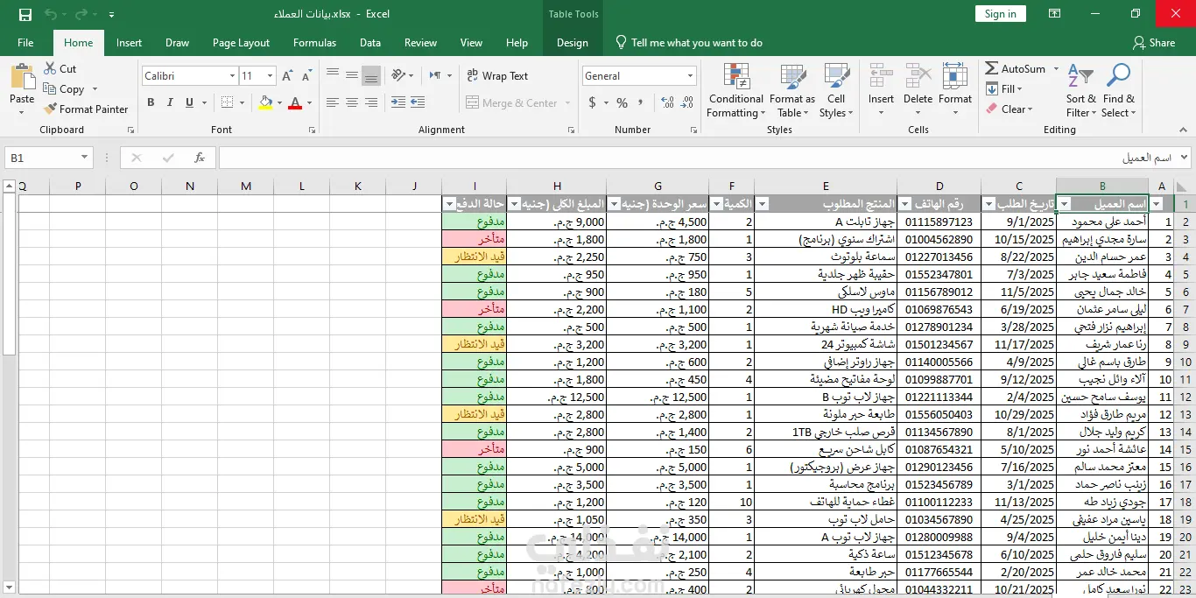
Task: Open Conditional Formatting menu
Action: click(x=735, y=90)
